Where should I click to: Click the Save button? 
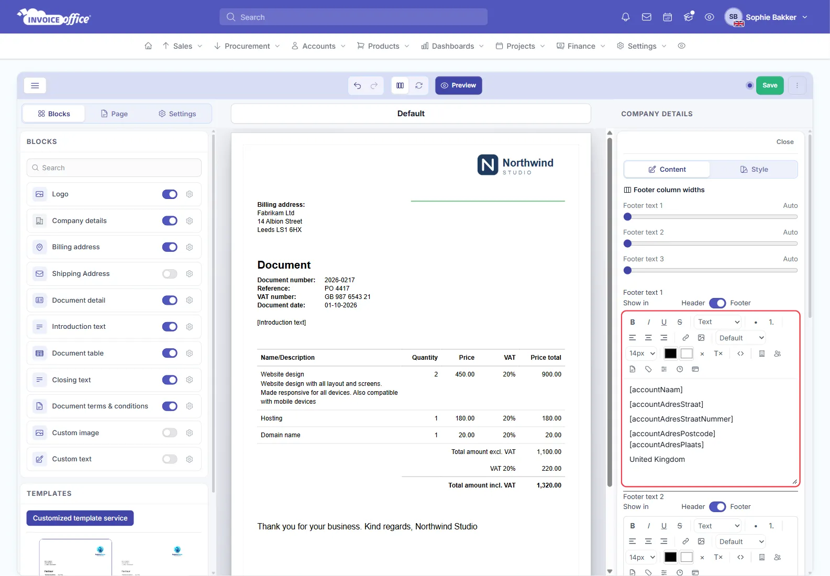click(770, 85)
